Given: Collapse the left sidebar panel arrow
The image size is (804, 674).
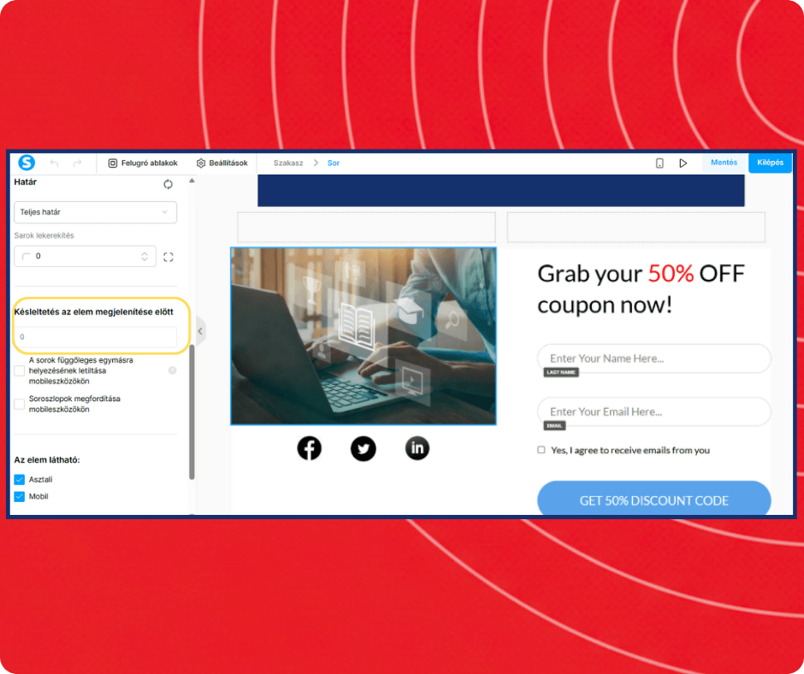Looking at the screenshot, I should [x=200, y=331].
